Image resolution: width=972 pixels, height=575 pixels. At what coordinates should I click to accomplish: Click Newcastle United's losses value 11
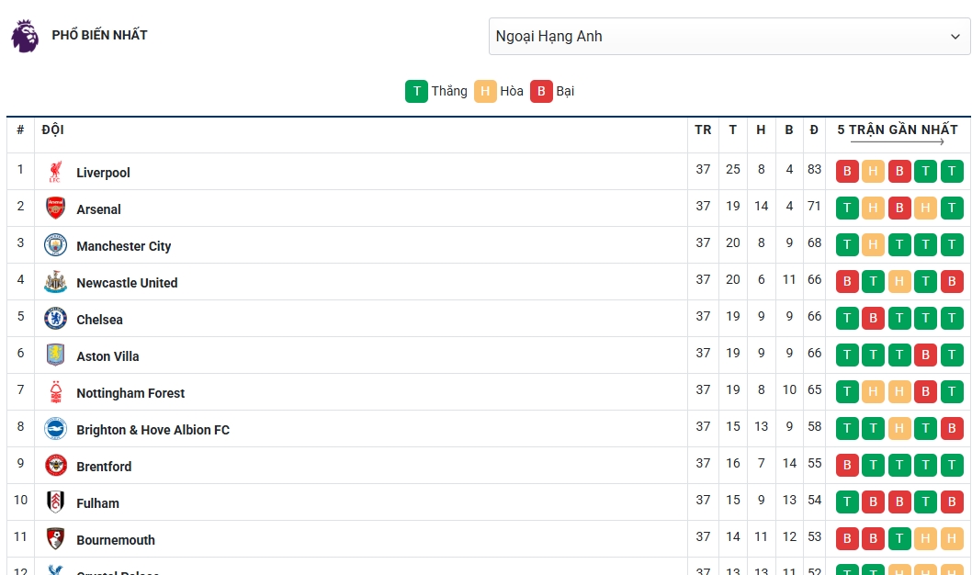[789, 279]
